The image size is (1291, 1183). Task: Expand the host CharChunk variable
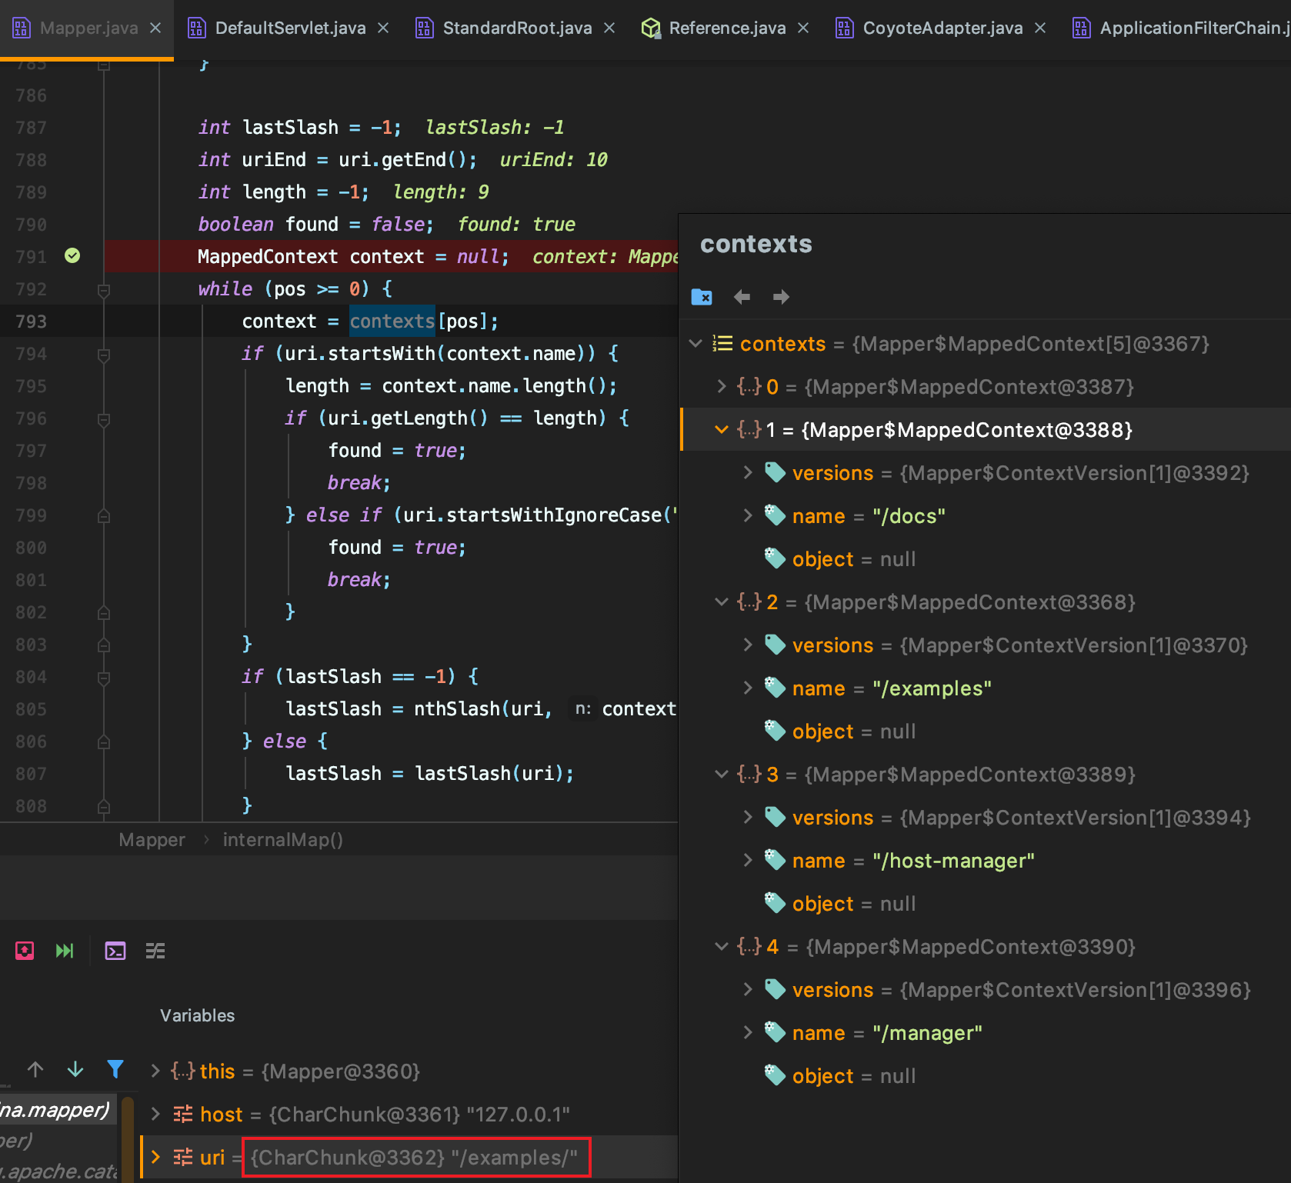point(155,1115)
